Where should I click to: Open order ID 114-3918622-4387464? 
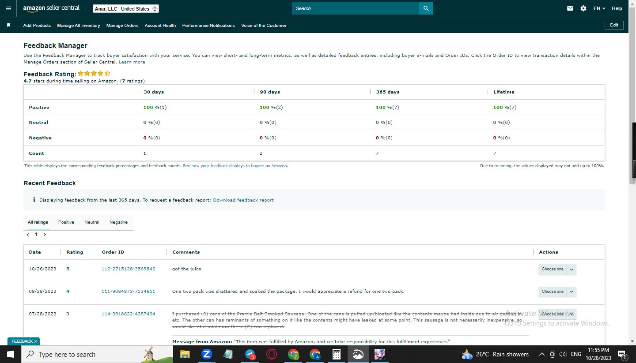(129, 314)
